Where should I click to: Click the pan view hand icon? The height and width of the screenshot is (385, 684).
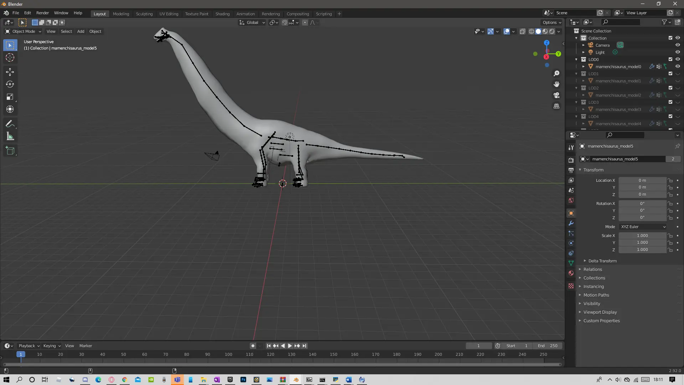[556, 84]
